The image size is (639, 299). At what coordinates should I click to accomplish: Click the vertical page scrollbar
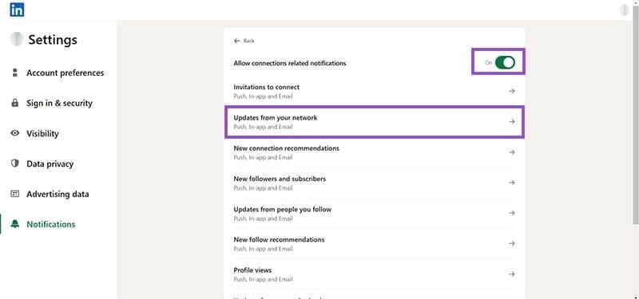pos(635,122)
